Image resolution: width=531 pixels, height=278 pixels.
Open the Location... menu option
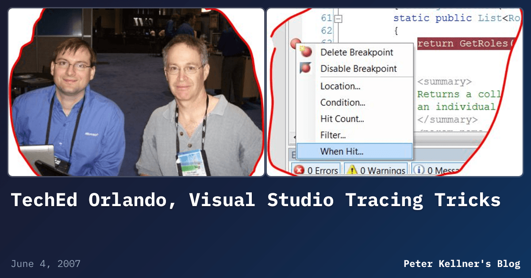[340, 86]
